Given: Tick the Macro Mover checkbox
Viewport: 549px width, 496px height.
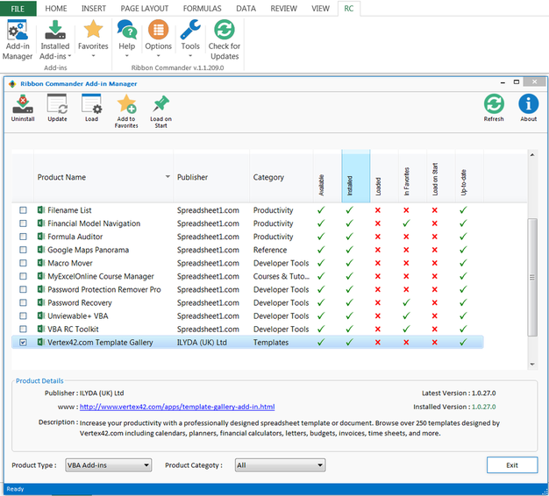Looking at the screenshot, I should click(x=23, y=263).
